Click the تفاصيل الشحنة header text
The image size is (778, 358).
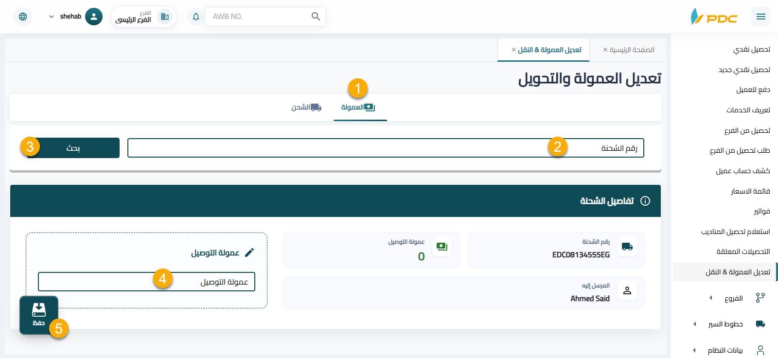pyautogui.click(x=607, y=201)
